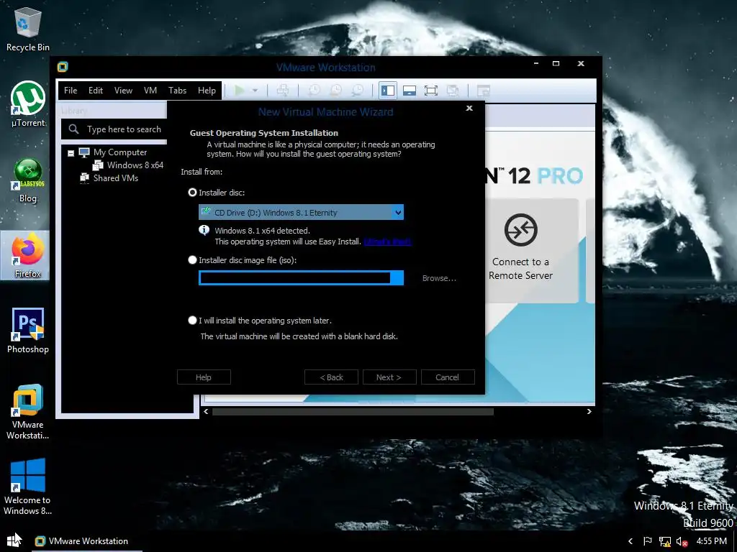
Task: Close the New Virtual Machine Wizard dialog
Action: tap(469, 108)
